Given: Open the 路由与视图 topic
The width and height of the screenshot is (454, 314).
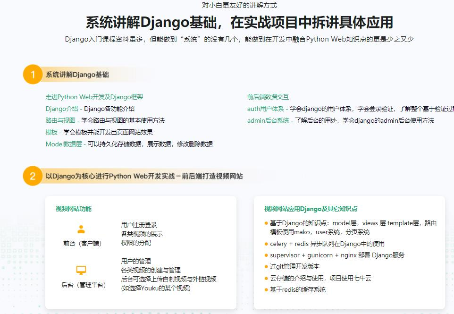Looking at the screenshot, I should click(x=60, y=120).
